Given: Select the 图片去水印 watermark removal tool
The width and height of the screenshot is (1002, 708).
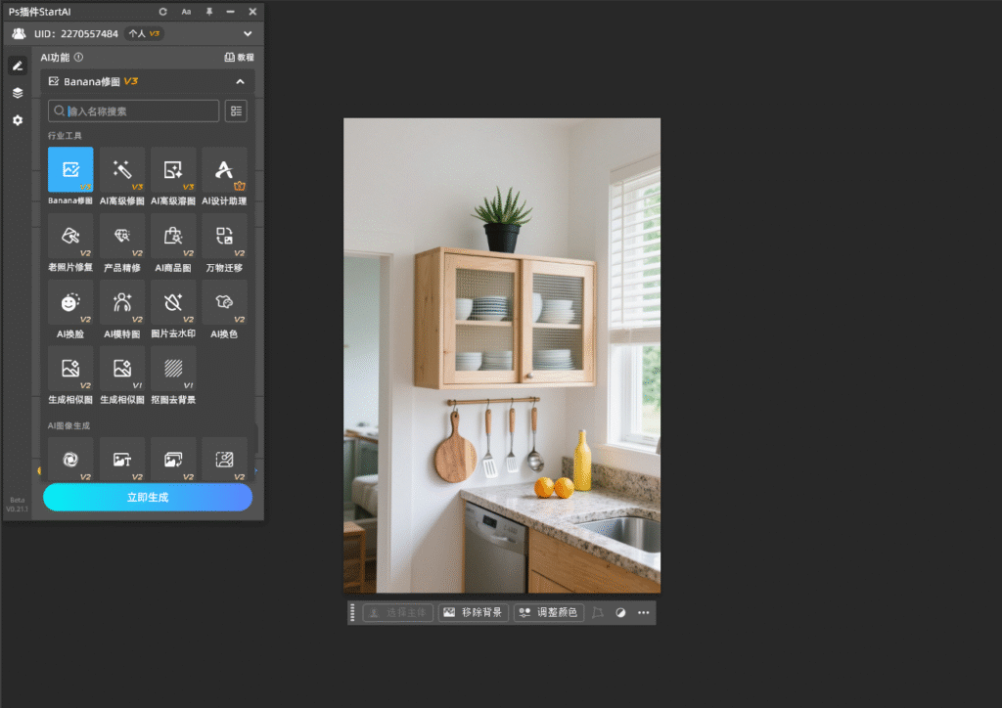Looking at the screenshot, I should pos(173,303).
